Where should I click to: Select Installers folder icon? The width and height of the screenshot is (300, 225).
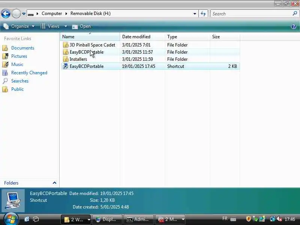[x=66, y=59]
